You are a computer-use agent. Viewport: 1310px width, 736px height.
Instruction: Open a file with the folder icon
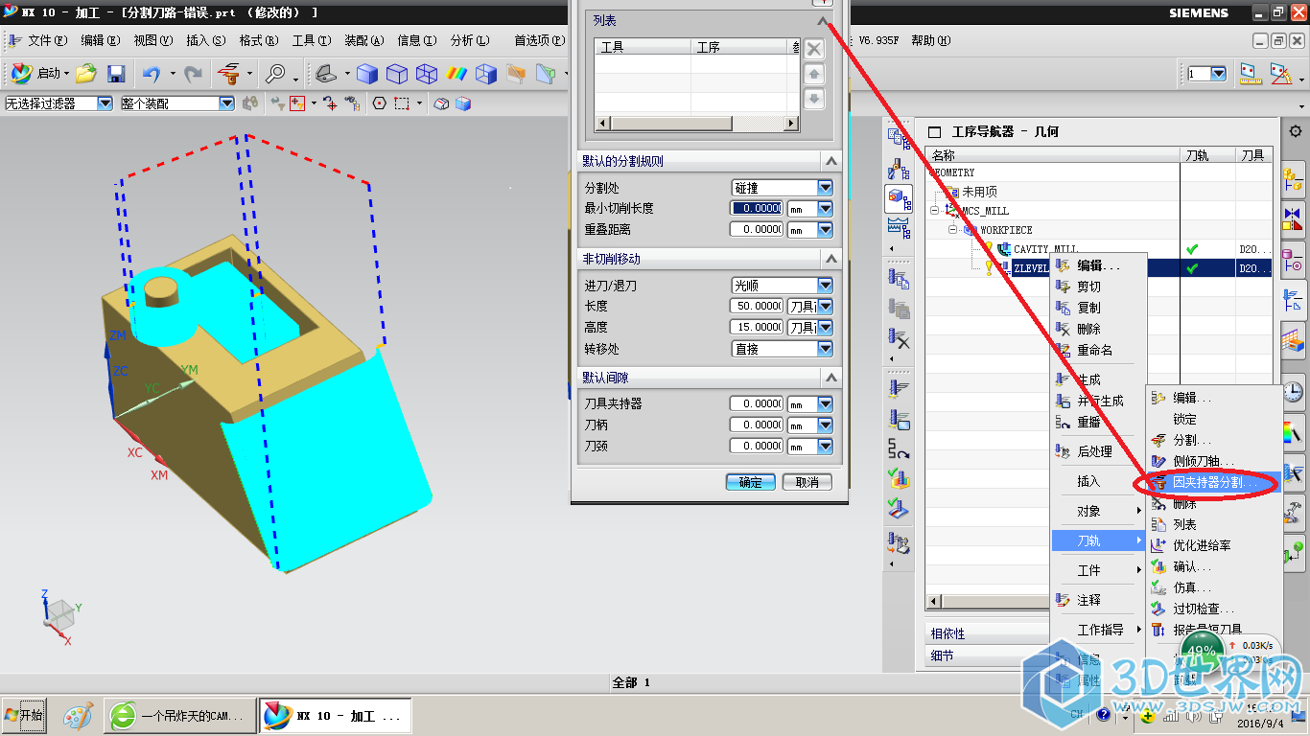[86, 73]
